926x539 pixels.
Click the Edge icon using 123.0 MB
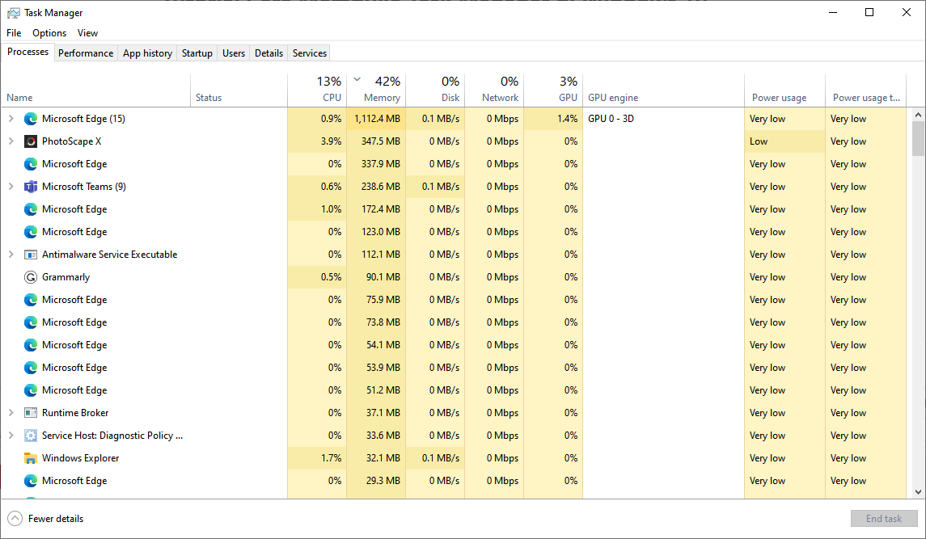tap(31, 232)
